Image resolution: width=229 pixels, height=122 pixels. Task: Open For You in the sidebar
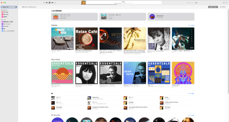point(5,12)
